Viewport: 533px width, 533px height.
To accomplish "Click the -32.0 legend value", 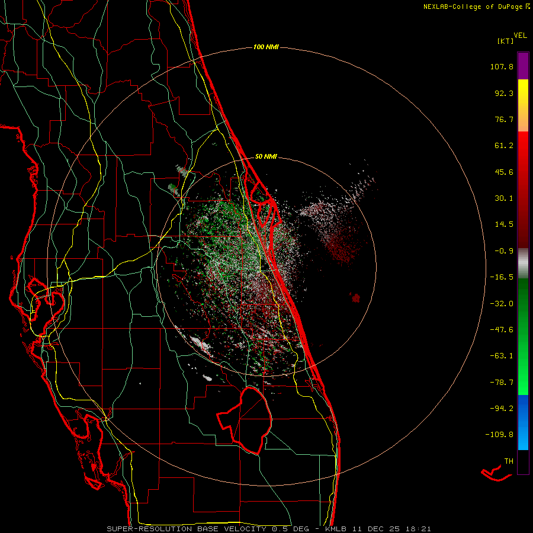I will pos(502,304).
